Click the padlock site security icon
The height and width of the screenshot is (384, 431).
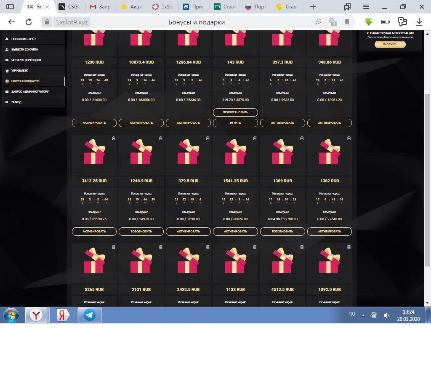point(47,22)
